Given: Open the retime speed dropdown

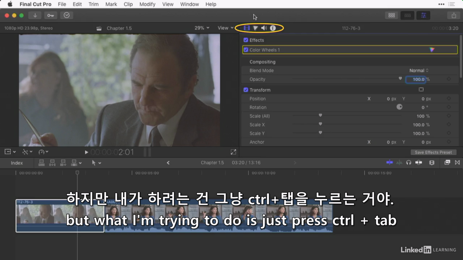Looking at the screenshot, I should point(43,152).
